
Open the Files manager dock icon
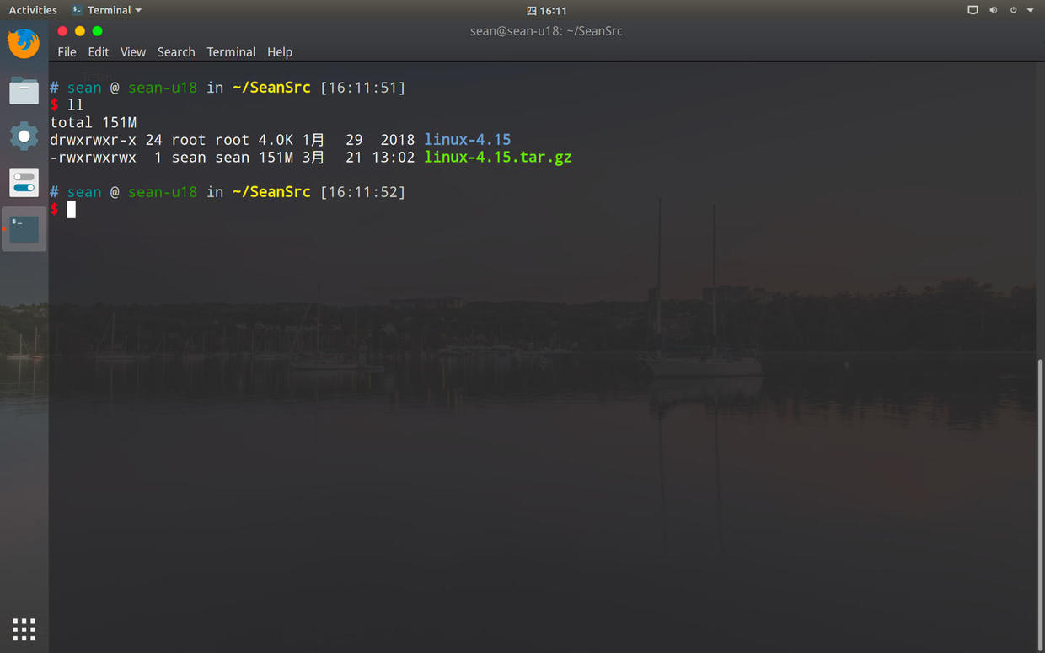[x=24, y=90]
